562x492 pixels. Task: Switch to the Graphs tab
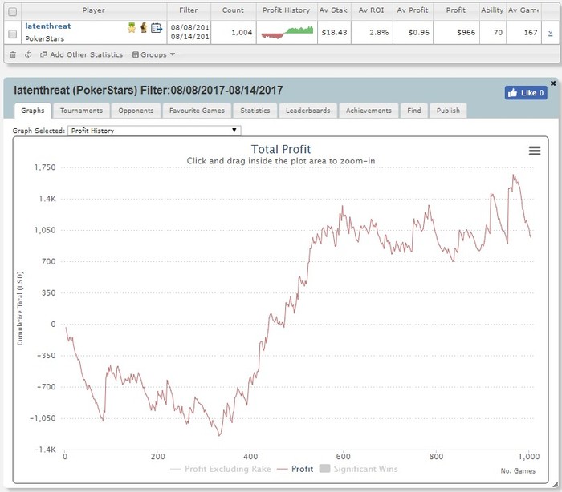33,111
